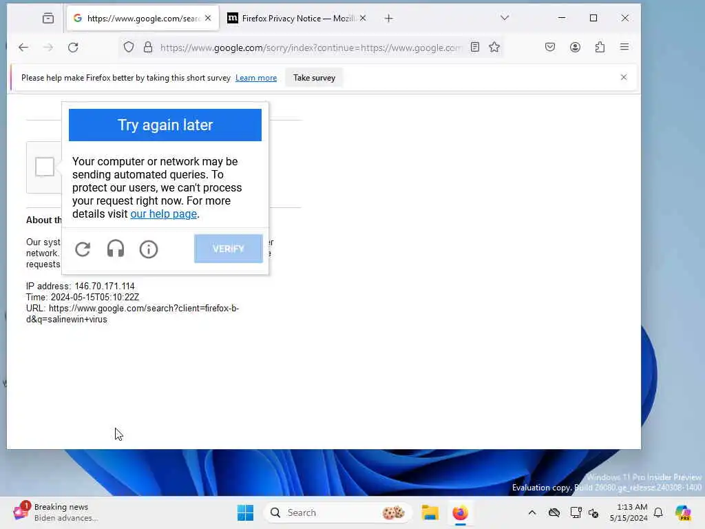The height and width of the screenshot is (529, 705).
Task: Click the IP address 146.70.171.114 text
Action: click(80, 286)
